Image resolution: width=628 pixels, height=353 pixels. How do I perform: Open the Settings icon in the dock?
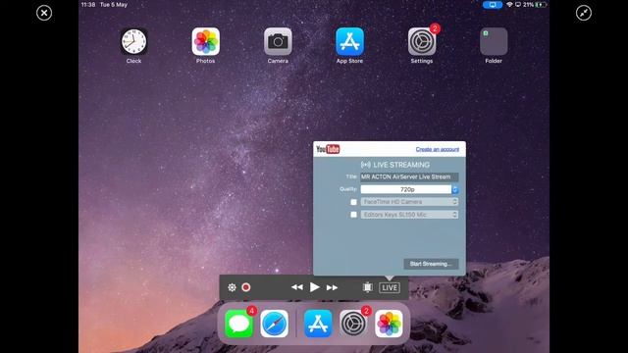353,324
